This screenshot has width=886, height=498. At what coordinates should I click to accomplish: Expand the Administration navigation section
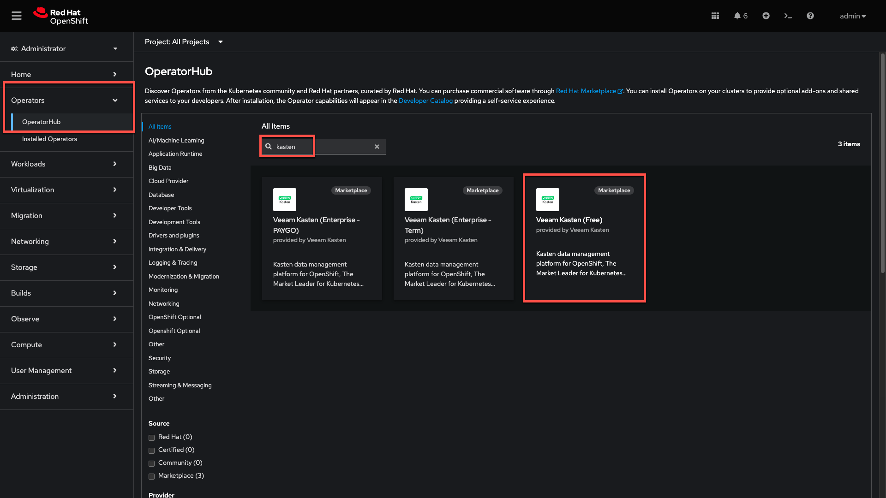[x=66, y=396]
